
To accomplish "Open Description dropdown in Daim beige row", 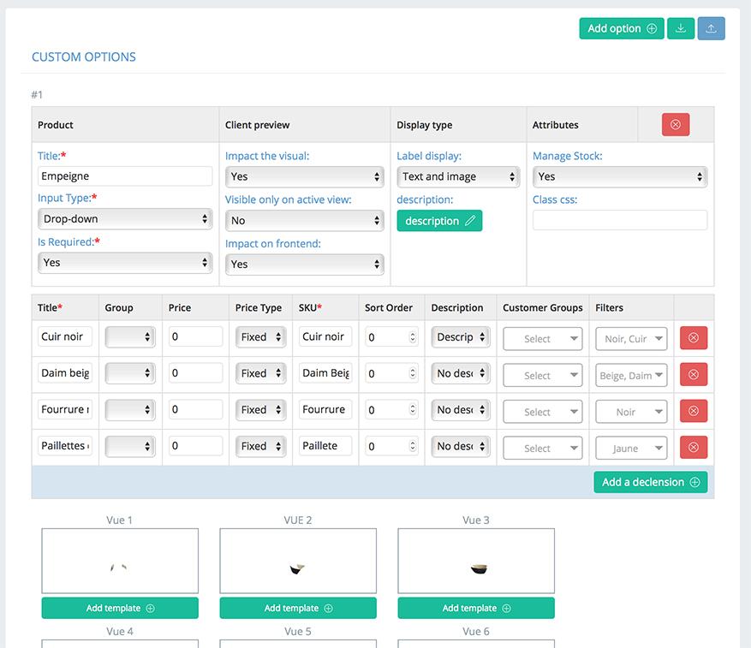I will pos(460,373).
